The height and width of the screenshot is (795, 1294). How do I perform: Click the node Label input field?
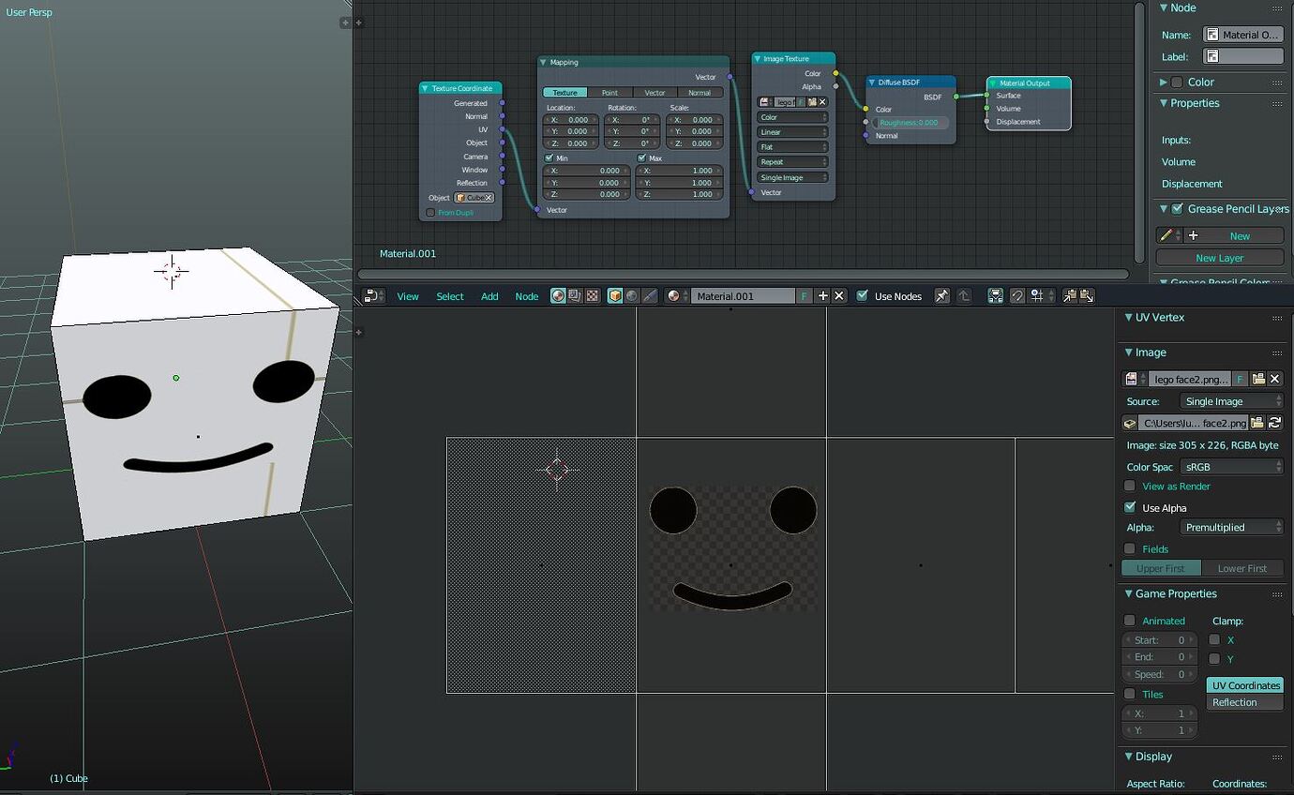coord(1243,57)
